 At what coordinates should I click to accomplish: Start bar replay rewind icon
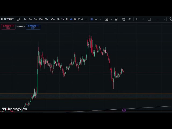tap(130, 19)
